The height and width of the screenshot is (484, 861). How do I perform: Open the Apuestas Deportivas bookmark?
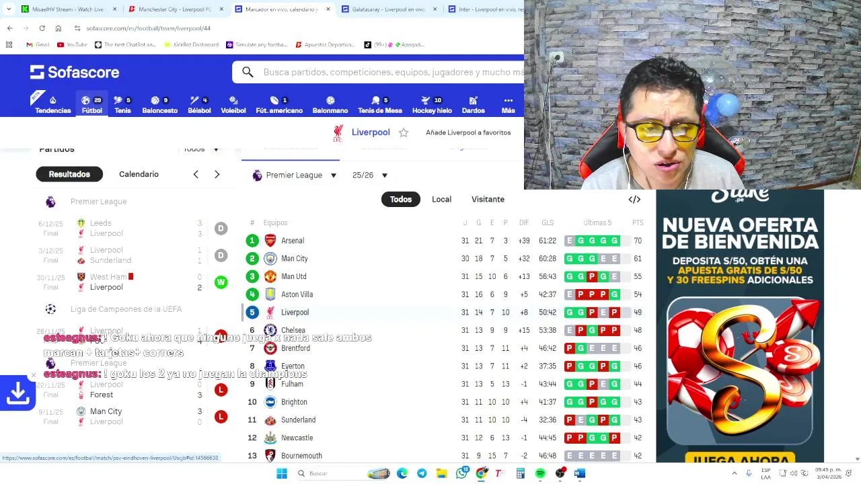[x=325, y=44]
